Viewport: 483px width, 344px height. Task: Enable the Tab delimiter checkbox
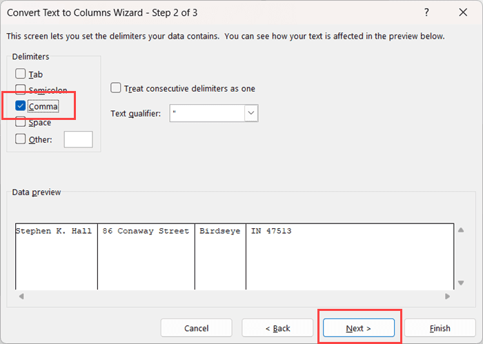[21, 74]
